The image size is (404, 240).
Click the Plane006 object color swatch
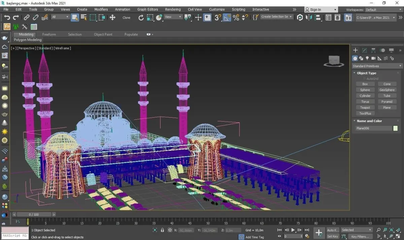click(395, 128)
